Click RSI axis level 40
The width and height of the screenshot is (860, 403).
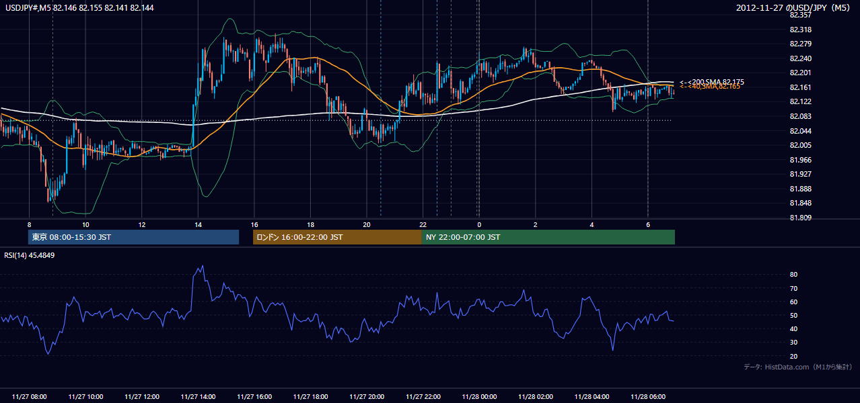tap(794, 328)
